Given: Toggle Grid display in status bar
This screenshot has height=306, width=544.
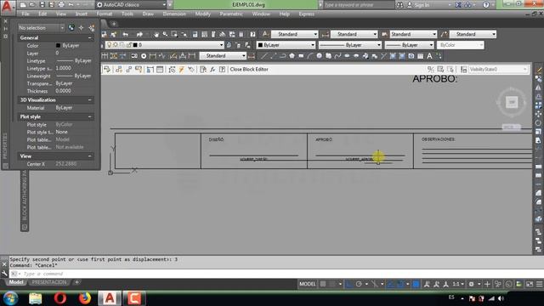Looking at the screenshot, I should (323, 284).
